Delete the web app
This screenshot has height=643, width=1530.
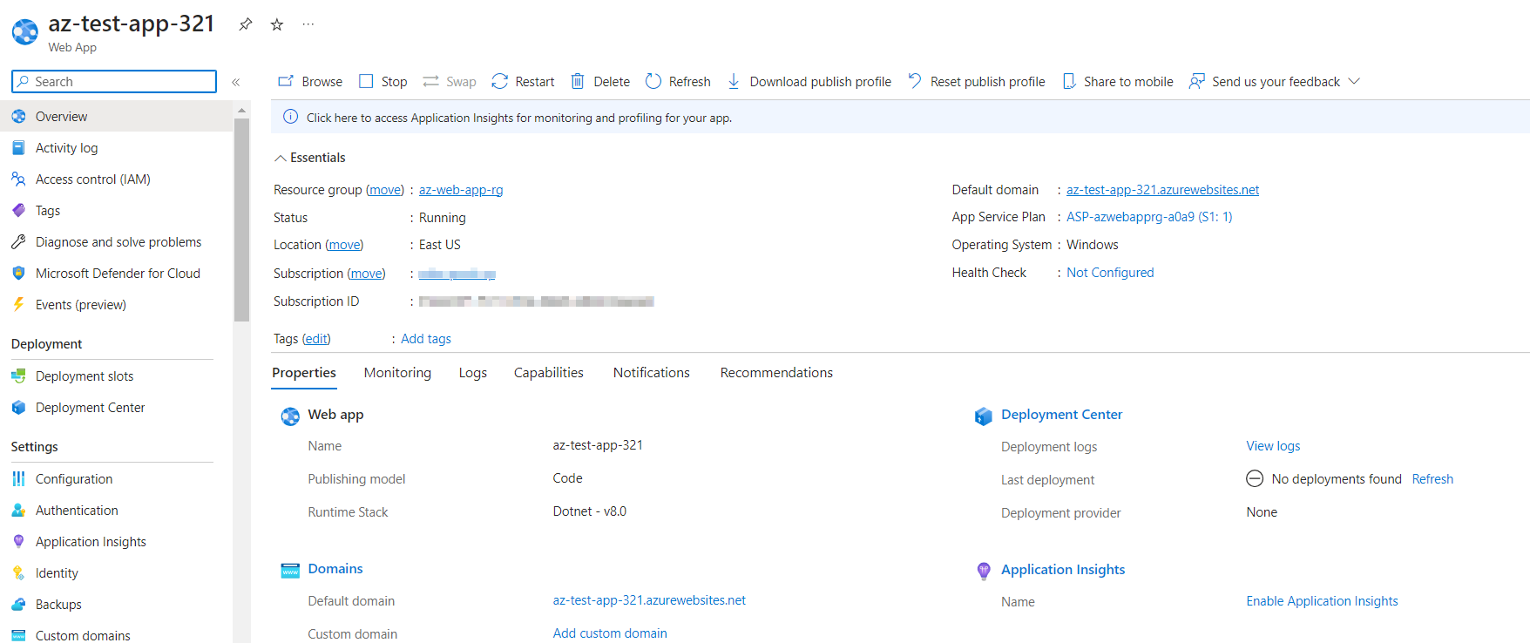click(x=600, y=82)
